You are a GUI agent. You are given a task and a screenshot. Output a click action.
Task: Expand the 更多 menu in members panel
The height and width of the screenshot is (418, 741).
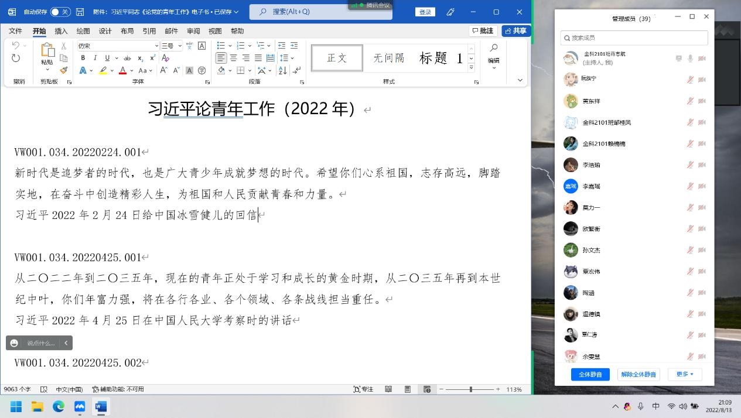(685, 374)
